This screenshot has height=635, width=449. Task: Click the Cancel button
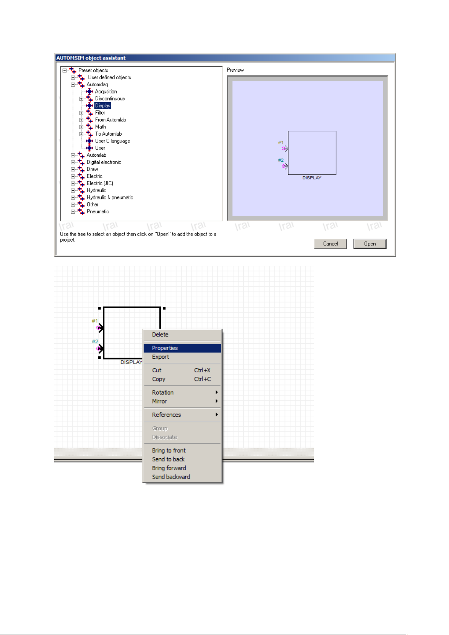(330, 244)
